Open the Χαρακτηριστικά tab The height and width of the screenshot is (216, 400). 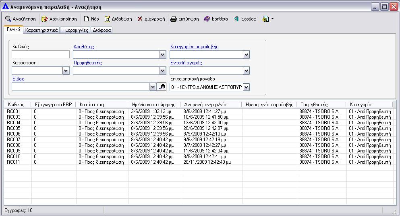click(41, 30)
